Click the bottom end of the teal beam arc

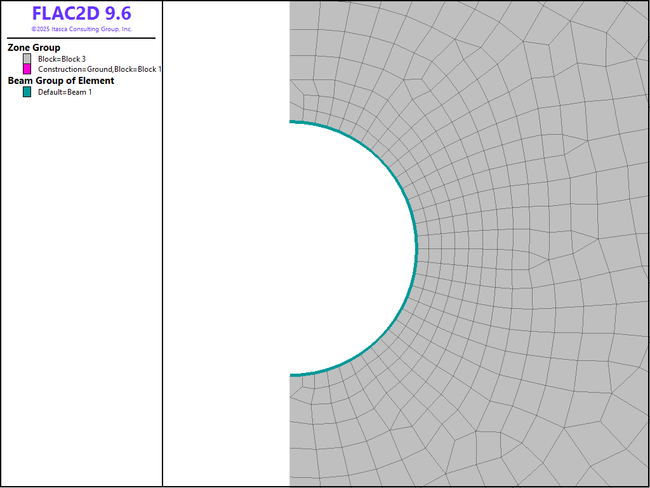coord(292,375)
